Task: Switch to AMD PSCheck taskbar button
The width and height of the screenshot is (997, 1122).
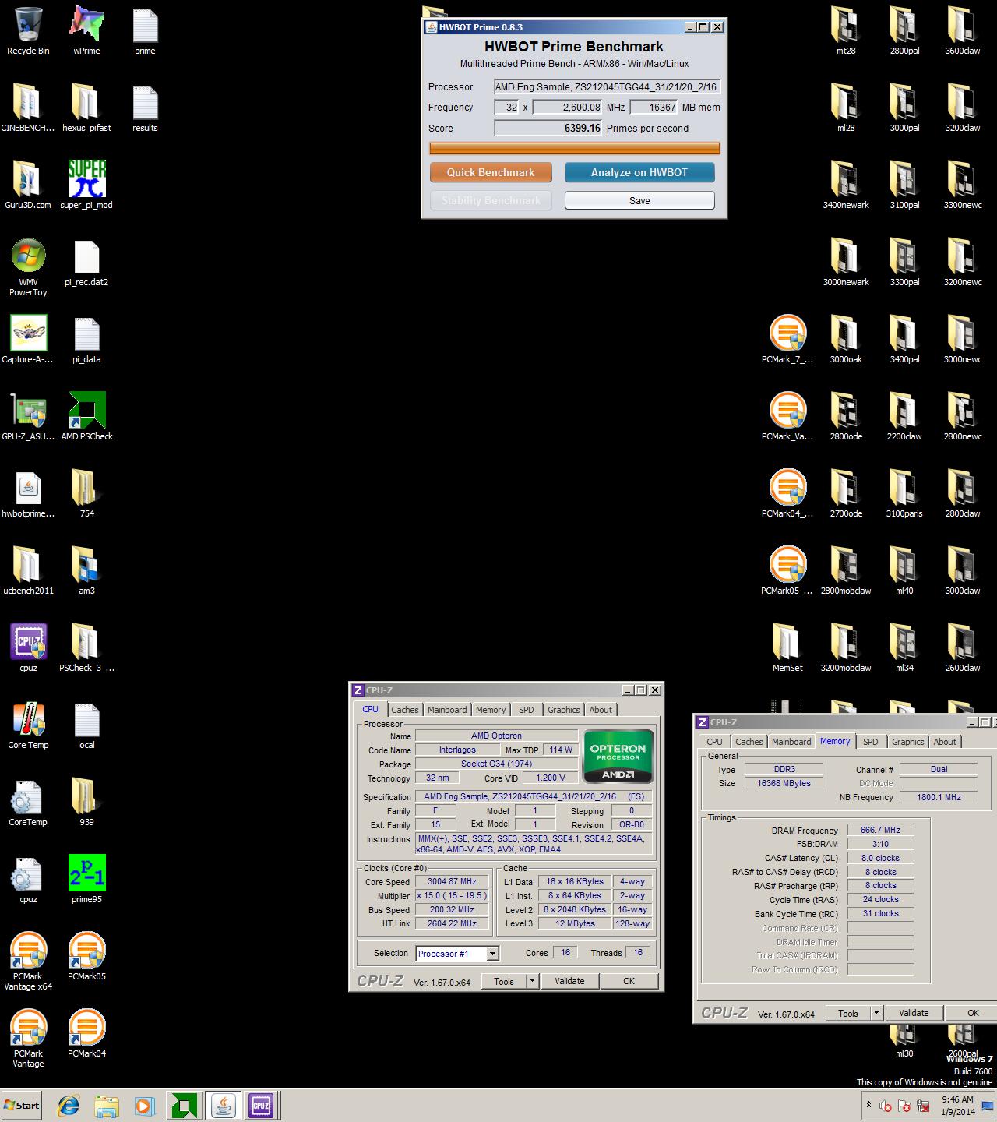Action: pos(185,1105)
